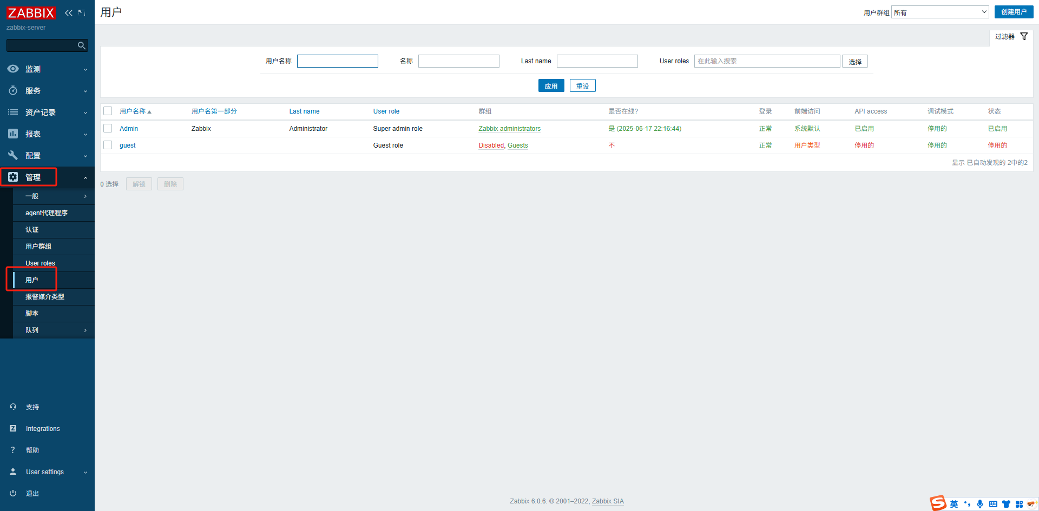Expand the 监测 menu chevron
This screenshot has height=511, width=1039.
(x=86, y=69)
